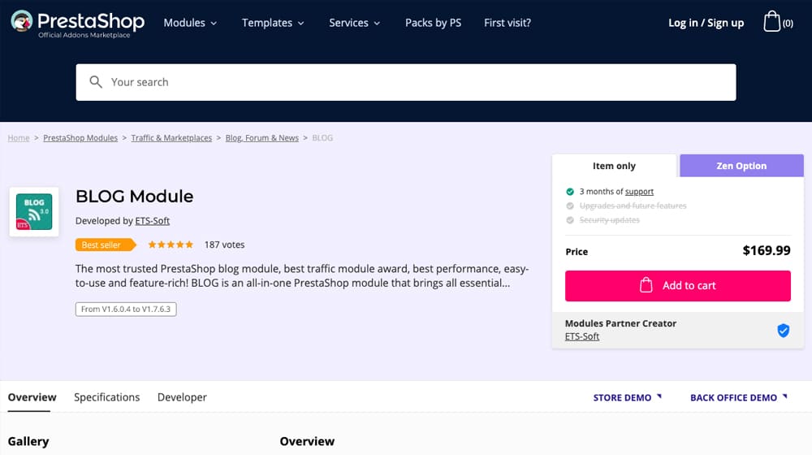Viewport: 812px width, 455px height.
Task: Open ETS-Soft developer link by title
Action: pyautogui.click(x=153, y=221)
